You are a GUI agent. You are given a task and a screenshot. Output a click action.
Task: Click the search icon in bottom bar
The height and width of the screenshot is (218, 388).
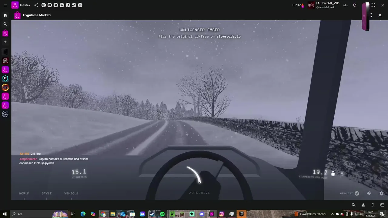coord(353,205)
